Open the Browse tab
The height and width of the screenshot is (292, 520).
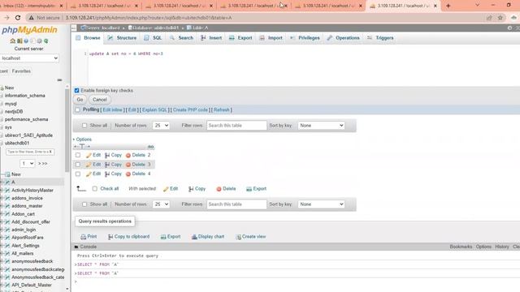(x=89, y=38)
